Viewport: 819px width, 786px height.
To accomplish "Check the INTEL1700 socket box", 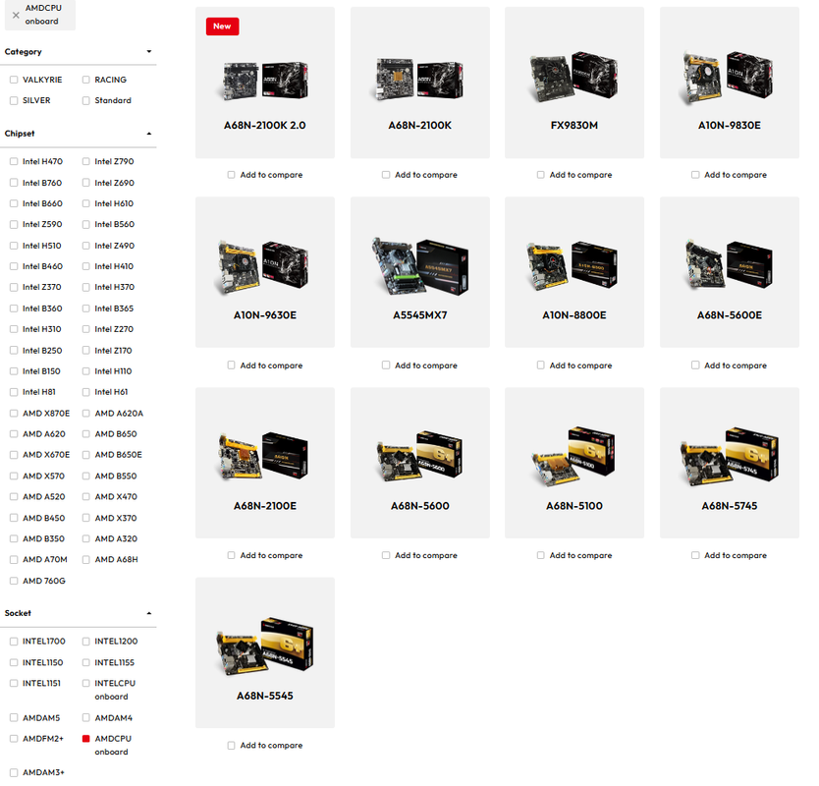I will point(14,642).
